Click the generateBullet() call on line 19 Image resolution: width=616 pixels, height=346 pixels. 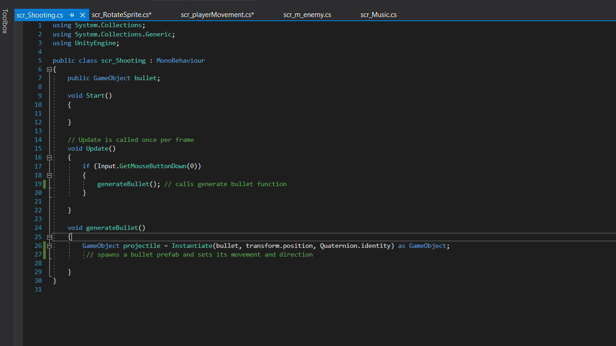(x=123, y=184)
